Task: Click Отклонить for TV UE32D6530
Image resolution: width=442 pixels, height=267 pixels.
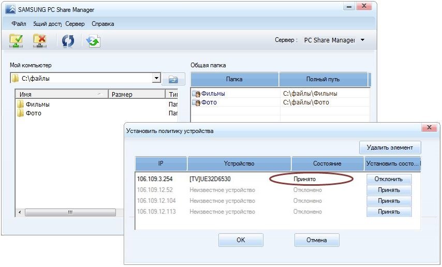Action: (x=389, y=179)
